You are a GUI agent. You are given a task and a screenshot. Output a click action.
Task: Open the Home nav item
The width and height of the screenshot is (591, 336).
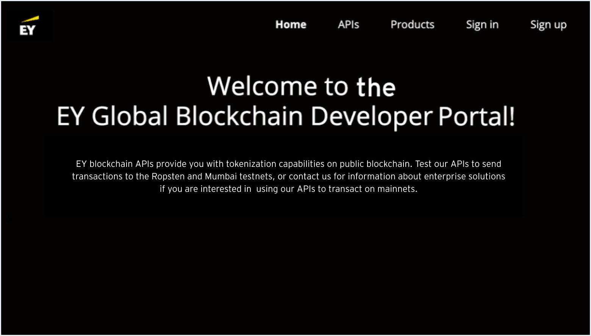(291, 25)
